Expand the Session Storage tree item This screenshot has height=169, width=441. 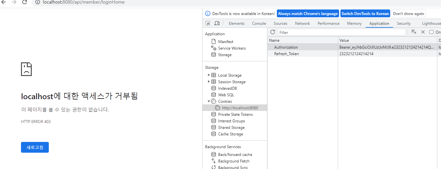(x=209, y=82)
